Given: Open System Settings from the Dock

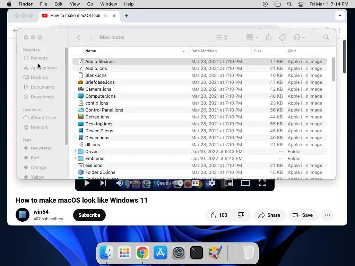Looking at the screenshot, I should [x=179, y=252].
